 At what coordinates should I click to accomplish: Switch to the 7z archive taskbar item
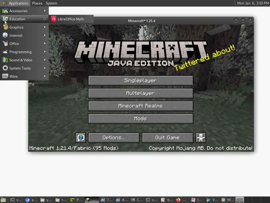click(x=107, y=200)
